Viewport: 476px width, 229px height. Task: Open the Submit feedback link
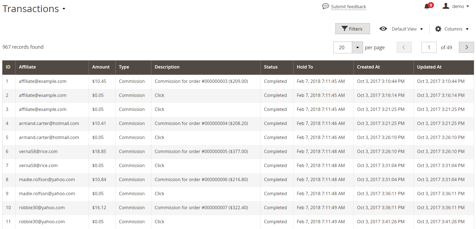[x=349, y=7]
